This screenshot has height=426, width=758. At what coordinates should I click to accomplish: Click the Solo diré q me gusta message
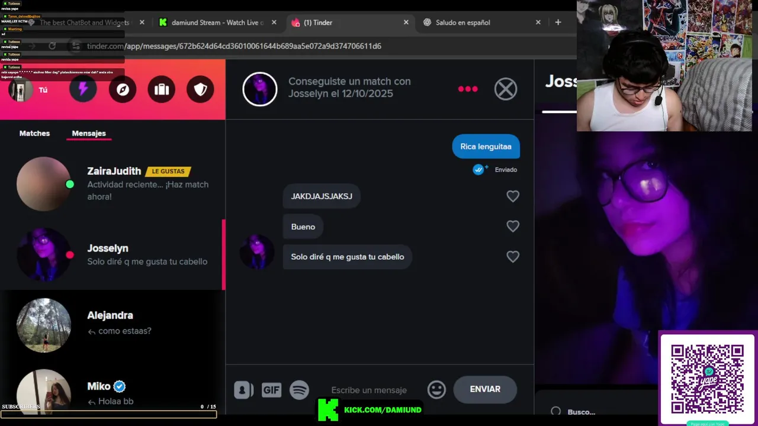coord(347,257)
